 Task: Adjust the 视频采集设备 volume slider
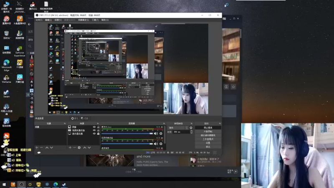click(127, 144)
